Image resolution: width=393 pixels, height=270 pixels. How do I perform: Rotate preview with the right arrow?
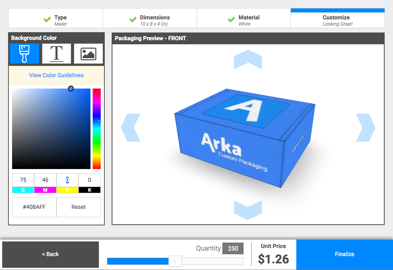point(366,128)
